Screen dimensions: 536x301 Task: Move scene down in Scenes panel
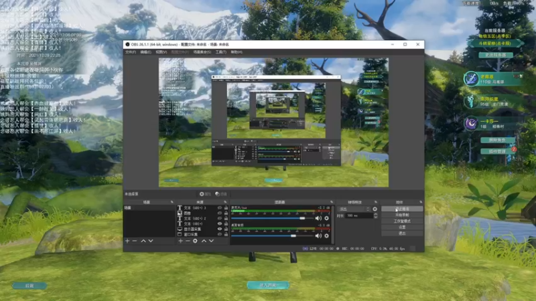(150, 241)
